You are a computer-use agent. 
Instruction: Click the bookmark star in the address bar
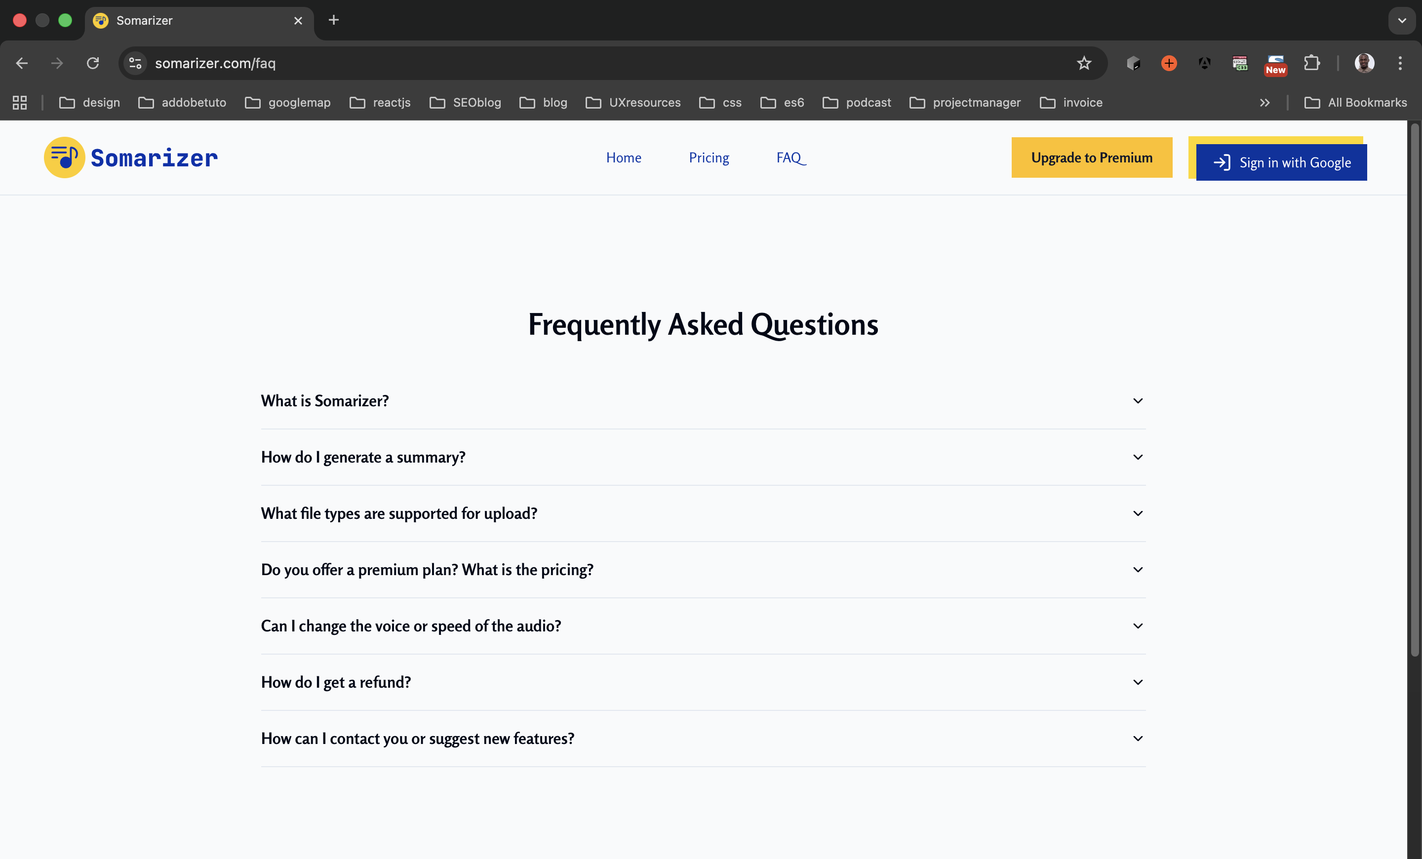1084,64
